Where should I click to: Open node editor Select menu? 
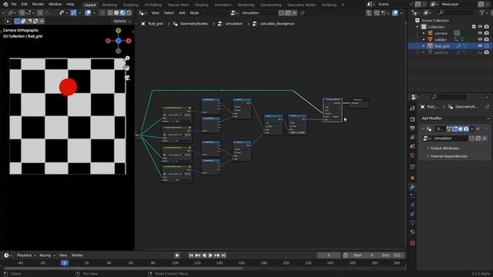pos(169,13)
